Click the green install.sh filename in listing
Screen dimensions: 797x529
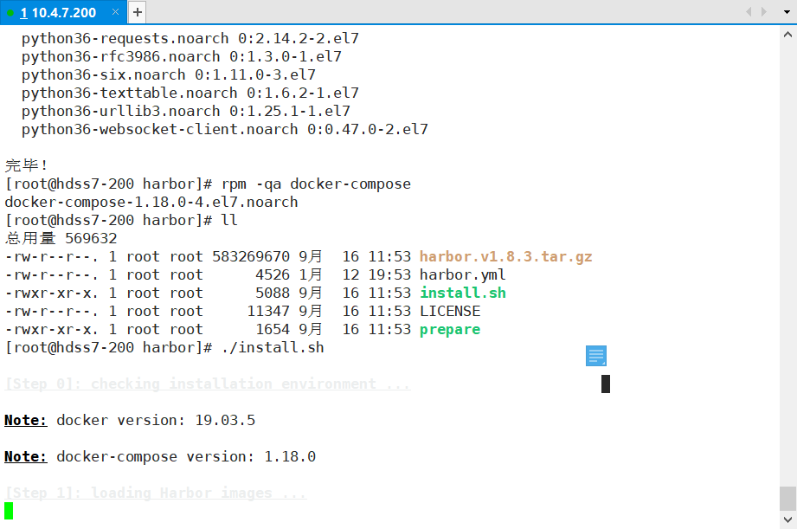tap(462, 293)
